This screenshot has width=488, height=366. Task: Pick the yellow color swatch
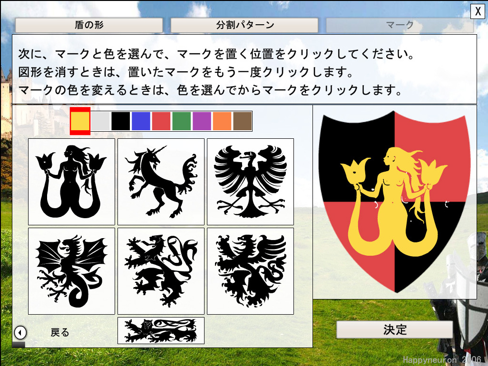point(80,121)
